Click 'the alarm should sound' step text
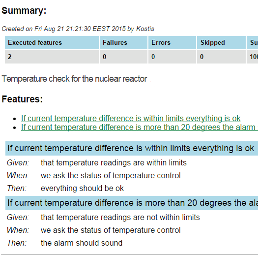Viewport: 258px width, 255px height. tap(82, 243)
